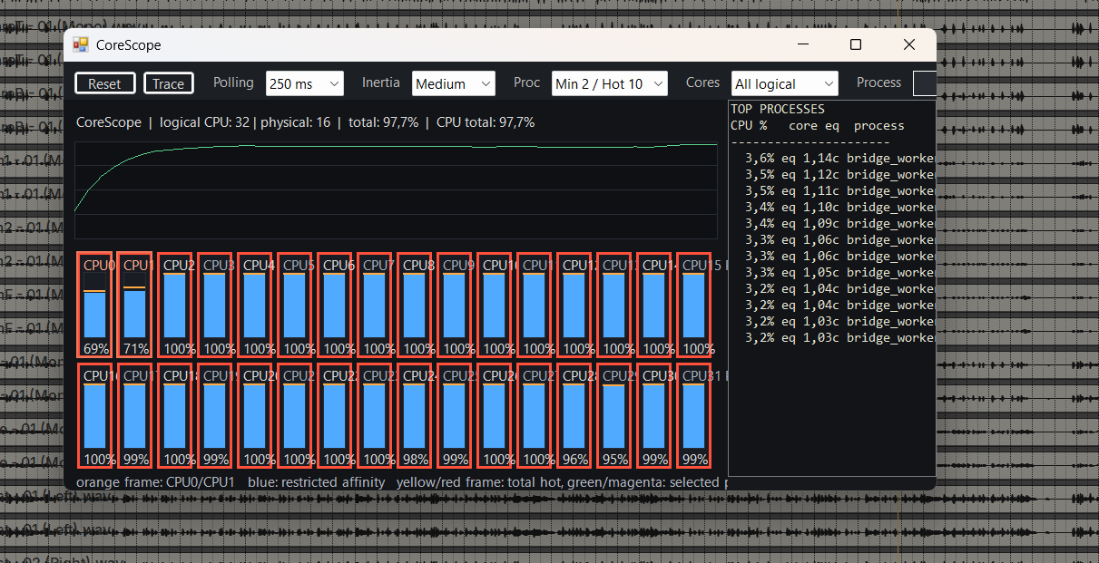The height and width of the screenshot is (563, 1099).
Task: Select the CPU31 core tile
Action: [x=694, y=415]
